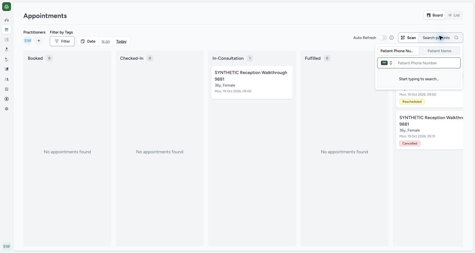Screen dimensions: 475x253
Task: Open the settings gear sidebar icon
Action: click(7, 109)
